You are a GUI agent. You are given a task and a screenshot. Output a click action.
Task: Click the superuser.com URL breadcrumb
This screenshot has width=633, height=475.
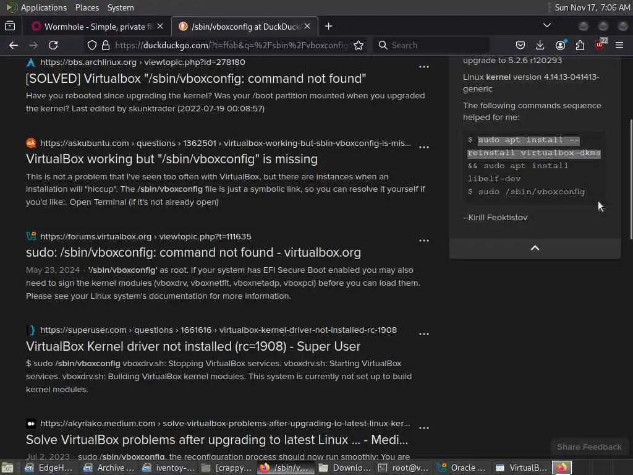[x=218, y=330]
